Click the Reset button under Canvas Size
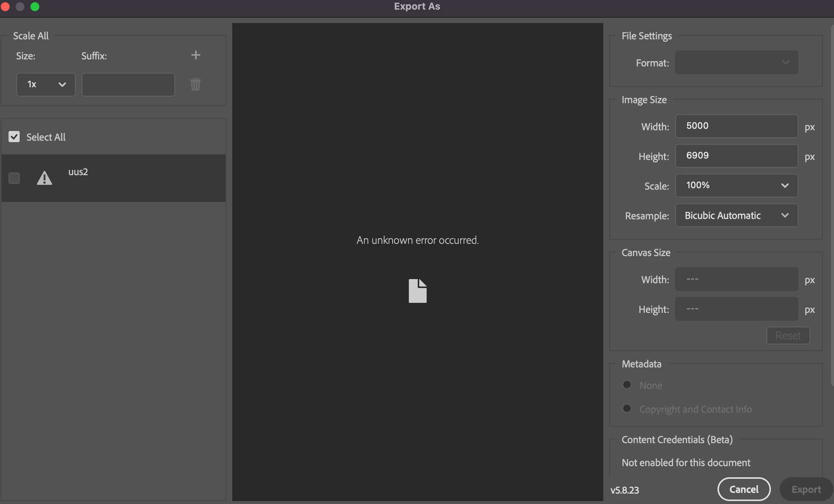The image size is (834, 504). pyautogui.click(x=788, y=336)
